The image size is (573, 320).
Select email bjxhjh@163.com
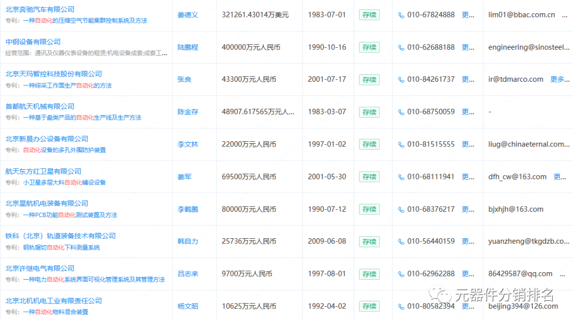point(516,209)
